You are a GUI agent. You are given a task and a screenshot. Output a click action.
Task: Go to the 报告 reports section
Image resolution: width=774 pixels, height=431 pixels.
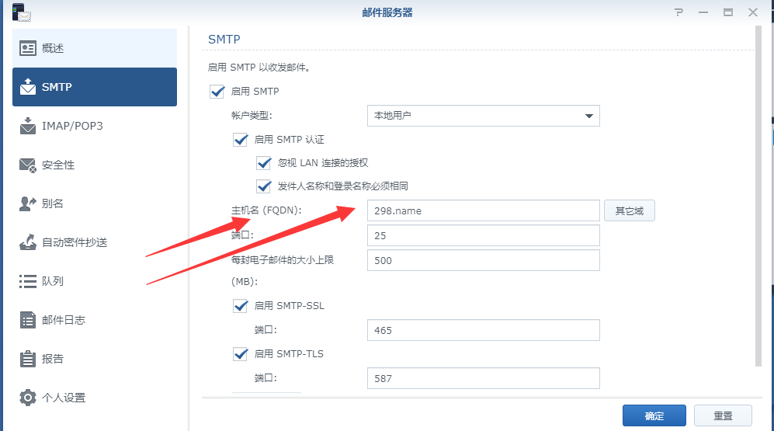coord(53,359)
